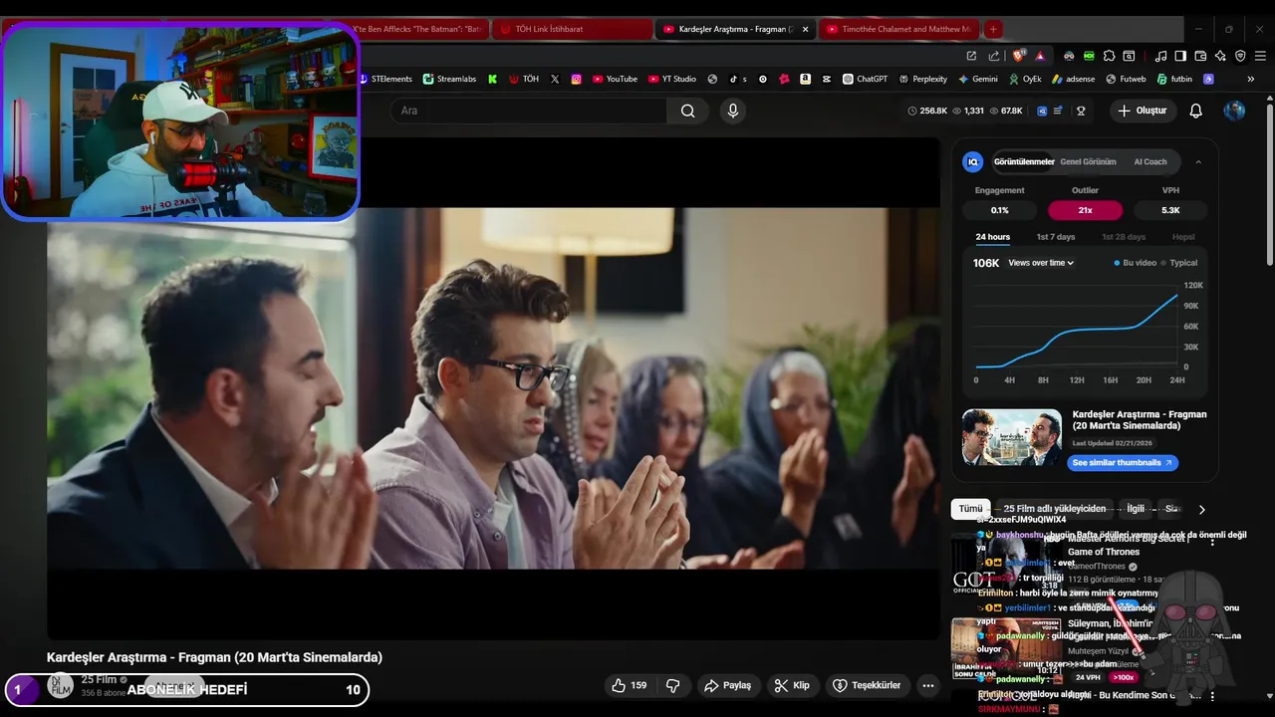Image resolution: width=1275 pixels, height=717 pixels.
Task: Open the Views over time dropdown
Action: coord(1041,263)
